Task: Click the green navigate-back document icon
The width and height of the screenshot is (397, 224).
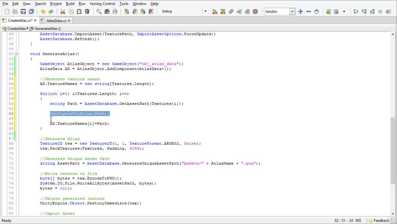Action: click(x=328, y=12)
